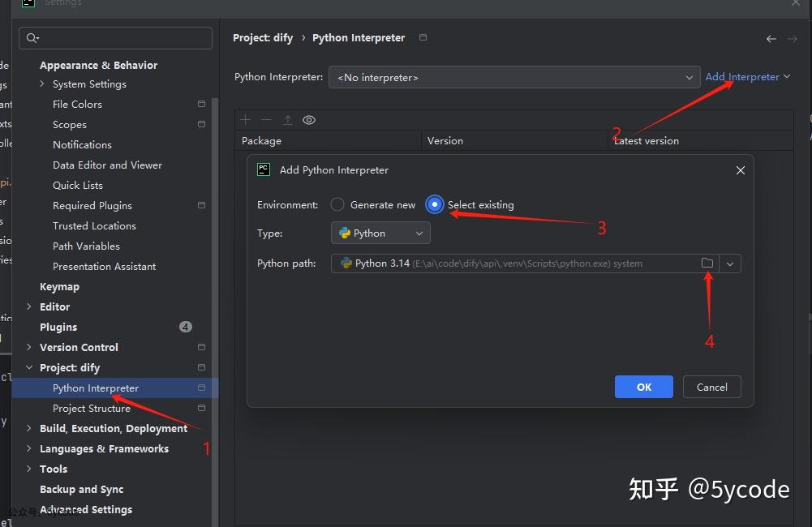812x527 pixels.
Task: Expand Languages & Frameworks node
Action: 29,448
